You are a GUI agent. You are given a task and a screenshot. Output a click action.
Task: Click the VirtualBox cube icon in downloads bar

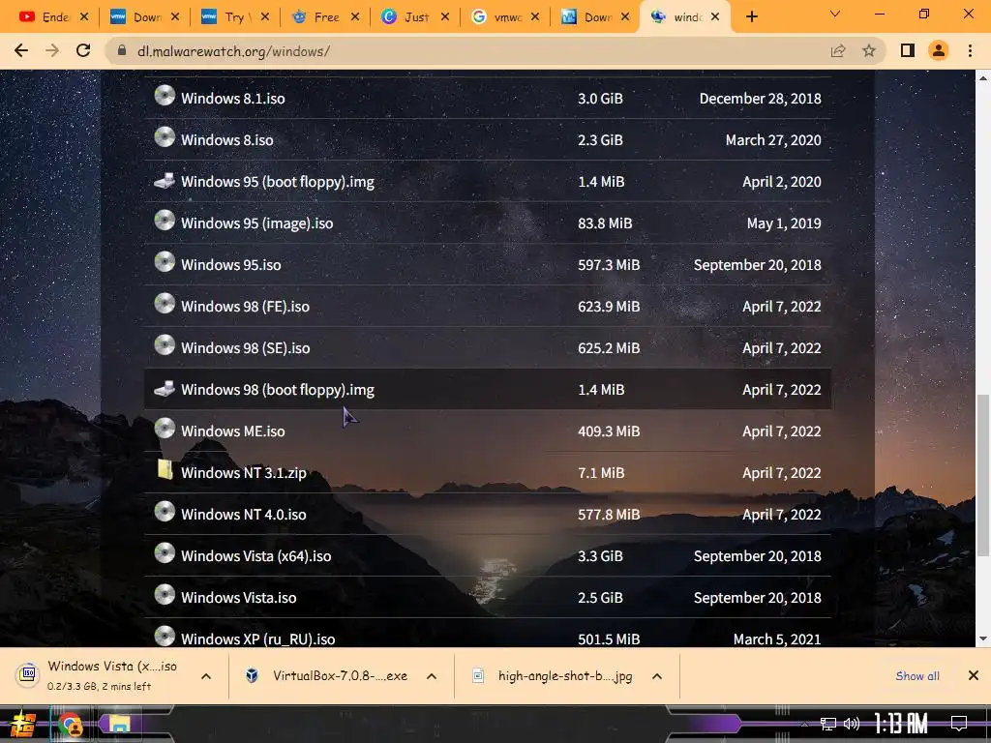[x=252, y=676]
